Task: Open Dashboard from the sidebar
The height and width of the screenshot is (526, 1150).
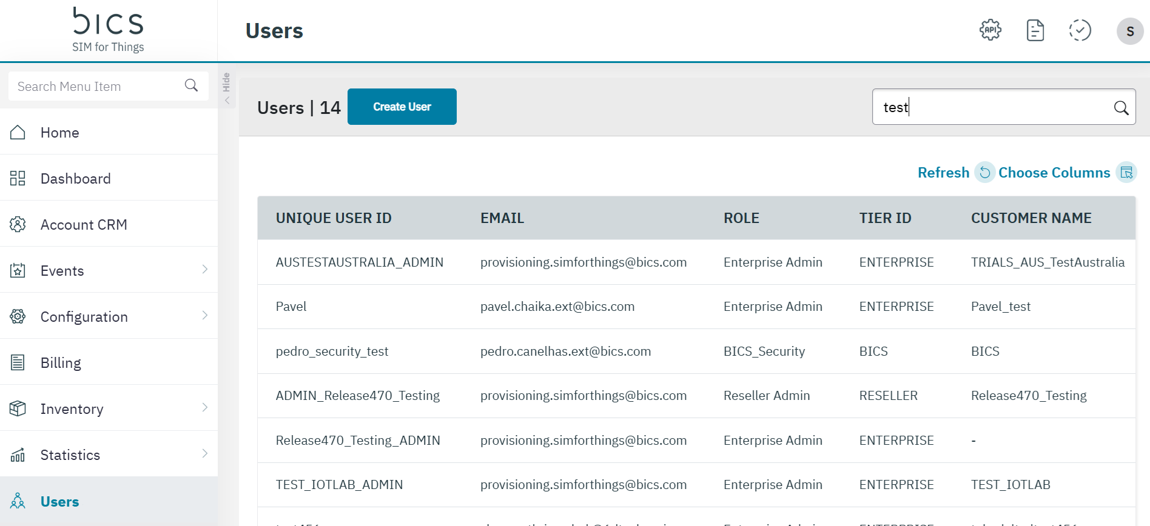Action: tap(75, 179)
